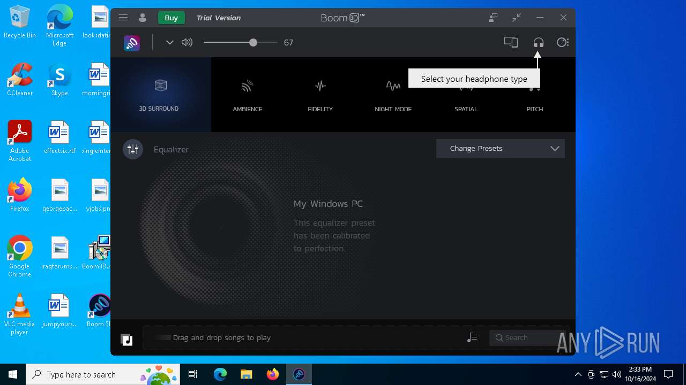Mute the system volume speaker icon
The width and height of the screenshot is (686, 385).
pyautogui.click(x=187, y=43)
